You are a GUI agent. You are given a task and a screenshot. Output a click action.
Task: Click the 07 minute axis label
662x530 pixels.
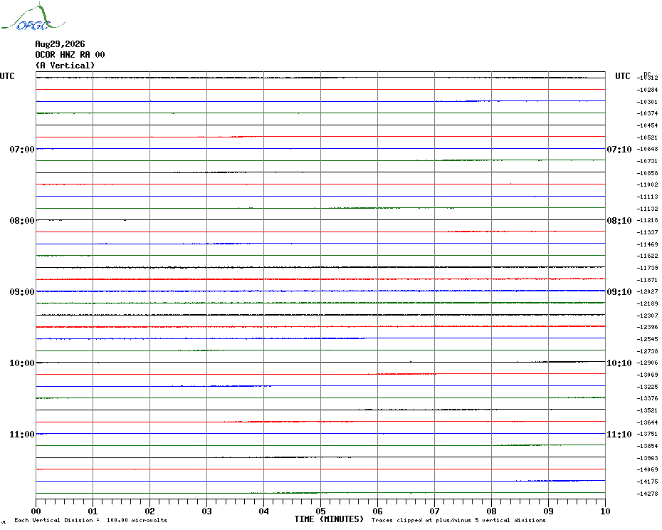click(434, 511)
